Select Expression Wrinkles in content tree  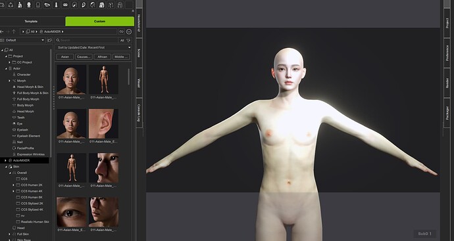click(31, 154)
